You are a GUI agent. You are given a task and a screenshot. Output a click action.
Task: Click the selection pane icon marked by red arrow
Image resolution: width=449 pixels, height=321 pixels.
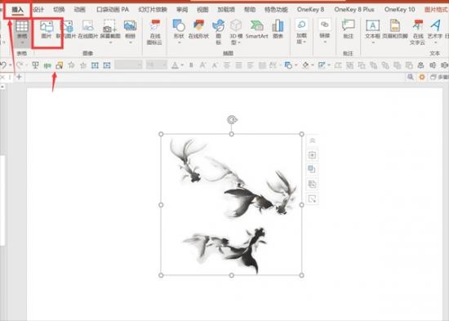60,65
